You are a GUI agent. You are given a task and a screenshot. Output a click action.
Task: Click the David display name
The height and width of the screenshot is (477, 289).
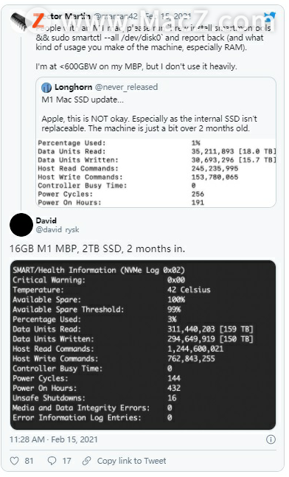click(46, 220)
